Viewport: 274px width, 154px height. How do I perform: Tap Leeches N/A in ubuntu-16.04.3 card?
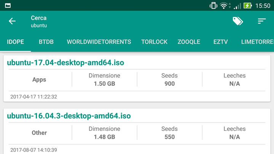pos(234,133)
